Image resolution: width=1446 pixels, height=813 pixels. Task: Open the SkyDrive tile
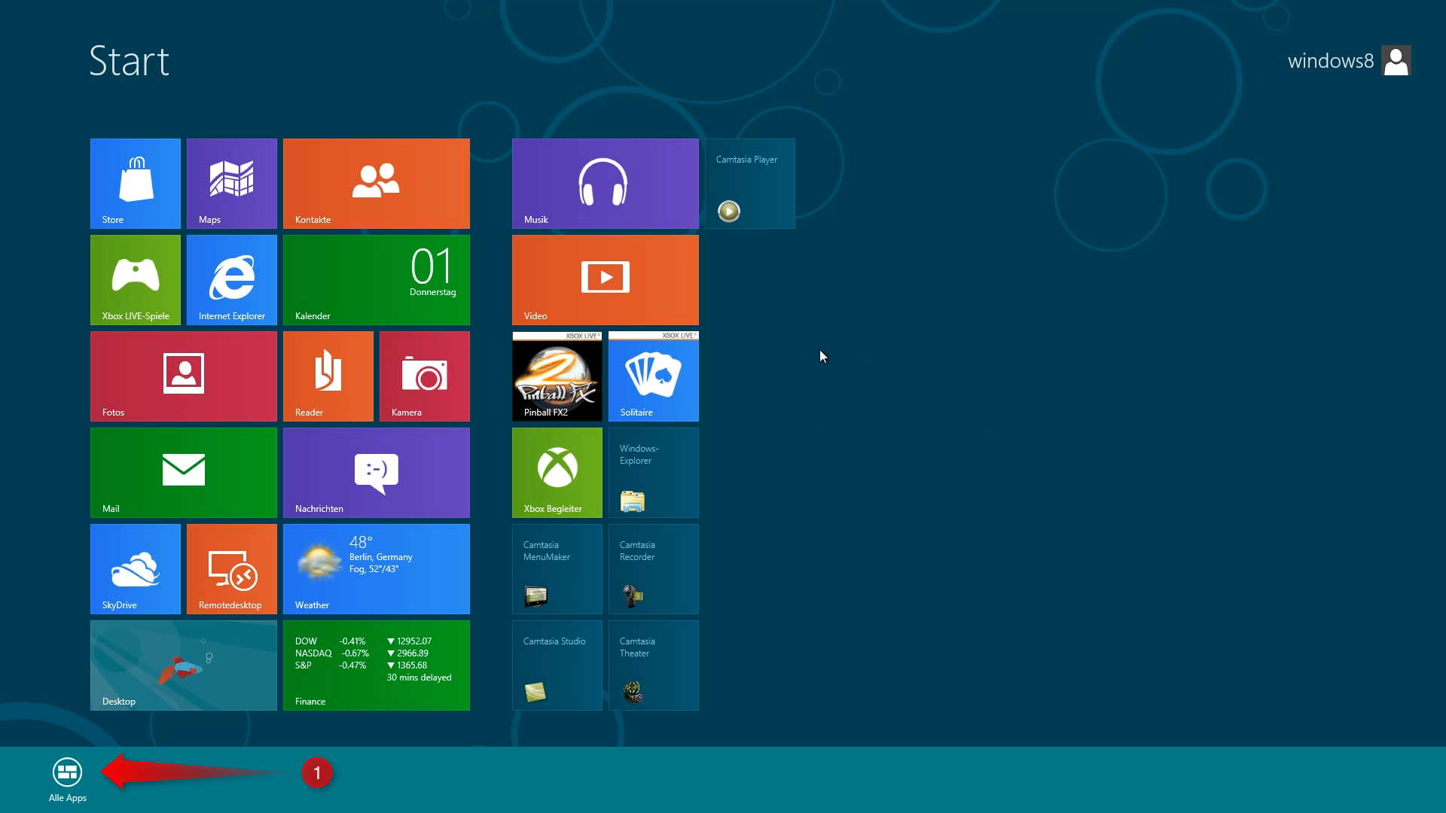[x=136, y=568]
